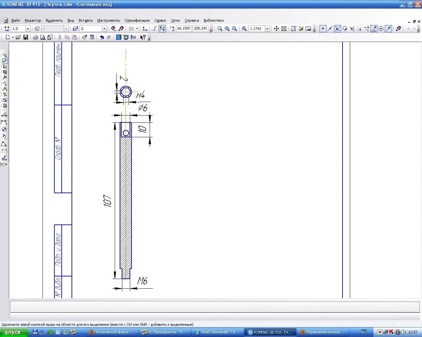This screenshot has height=337, width=422.
Task: Select the angular dimension tool
Action: pos(4,144)
